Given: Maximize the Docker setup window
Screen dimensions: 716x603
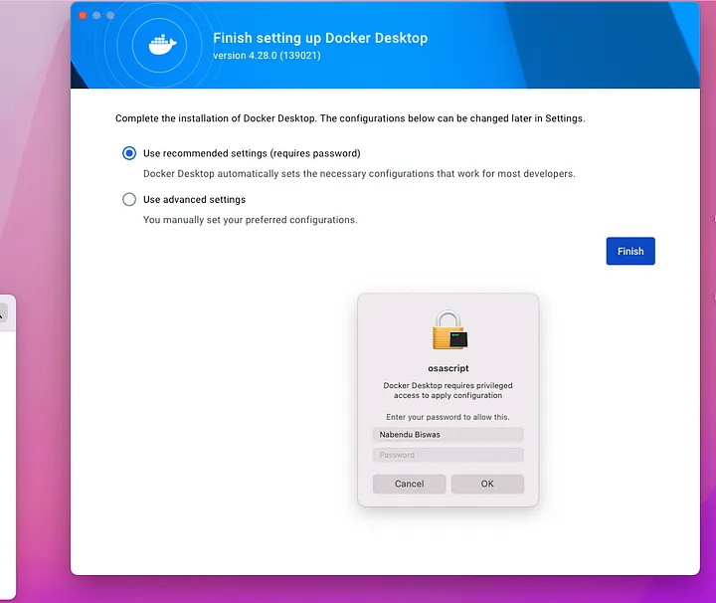Looking at the screenshot, I should click(x=110, y=16).
